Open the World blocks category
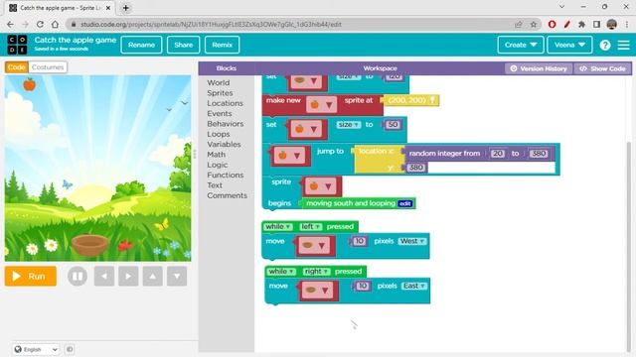 click(219, 82)
